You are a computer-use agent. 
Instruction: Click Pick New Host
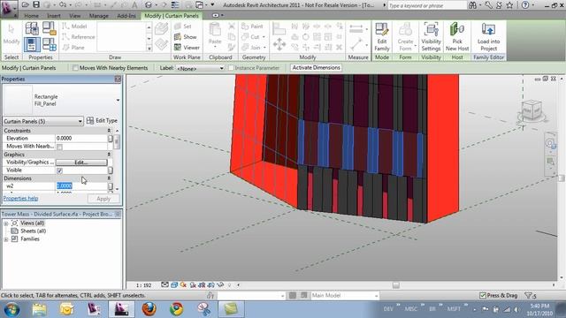tap(457, 37)
